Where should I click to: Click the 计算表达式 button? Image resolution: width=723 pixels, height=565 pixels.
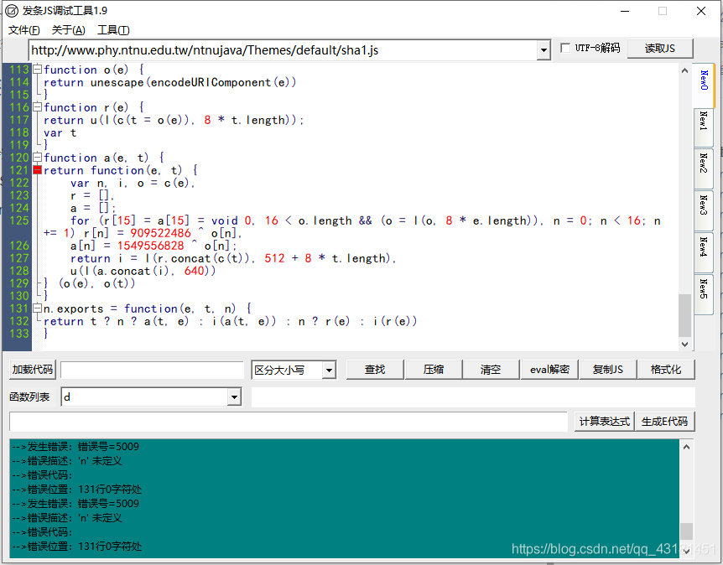(x=605, y=422)
